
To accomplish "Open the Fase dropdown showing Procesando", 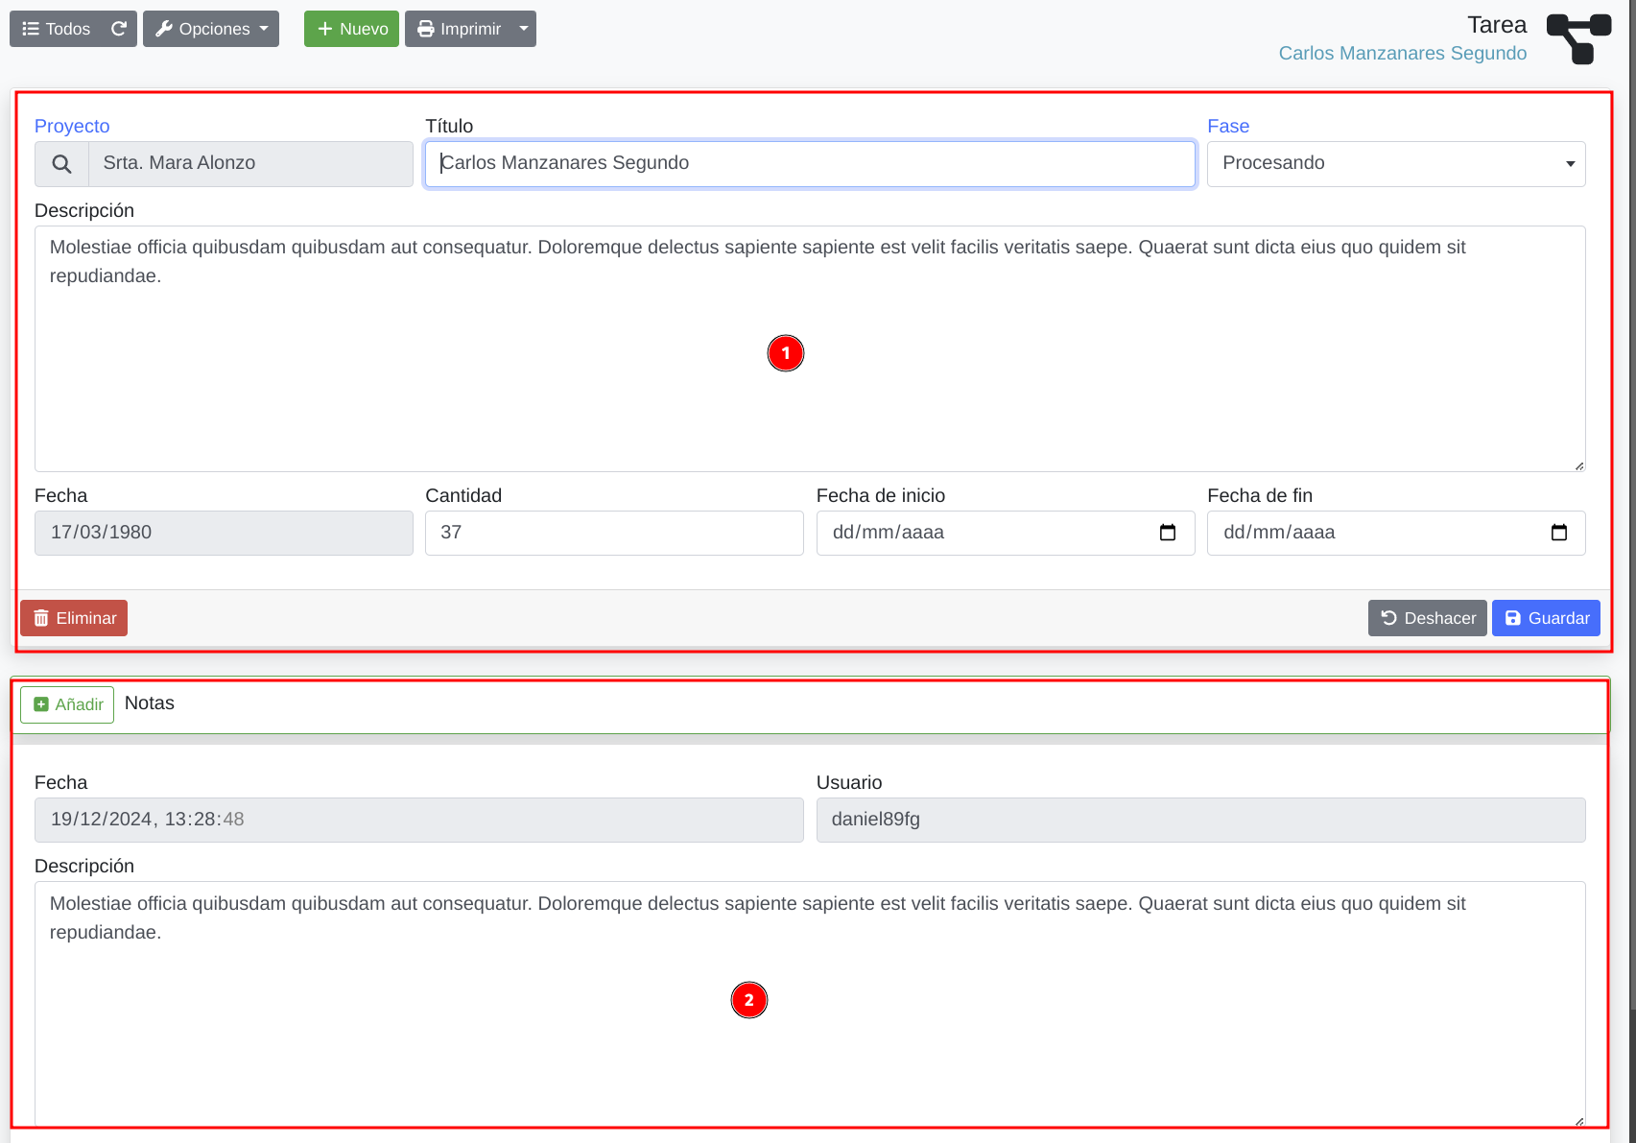I will click(1396, 164).
